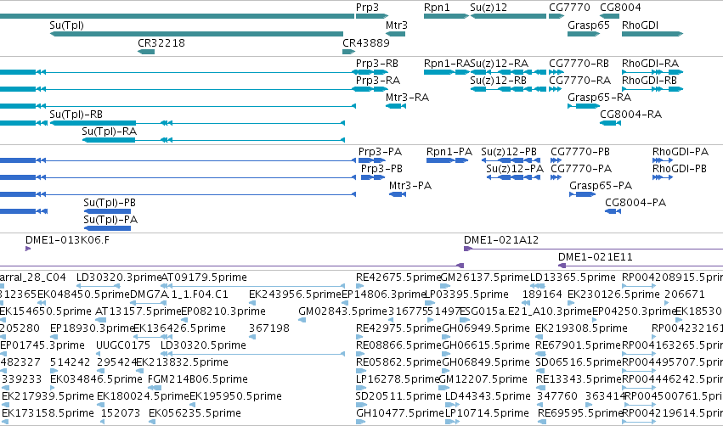
Task: Select the Grasp65 gene feature
Action: coord(584,34)
